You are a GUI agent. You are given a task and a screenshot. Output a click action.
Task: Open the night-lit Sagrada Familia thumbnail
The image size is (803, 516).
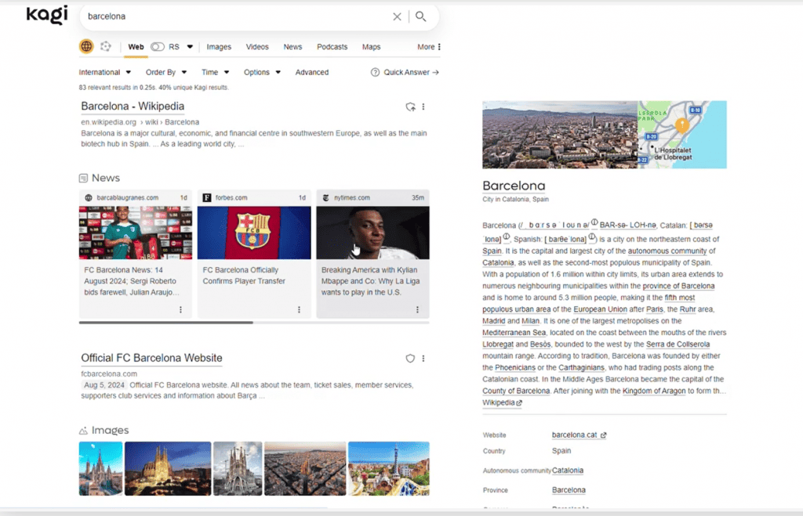point(168,468)
